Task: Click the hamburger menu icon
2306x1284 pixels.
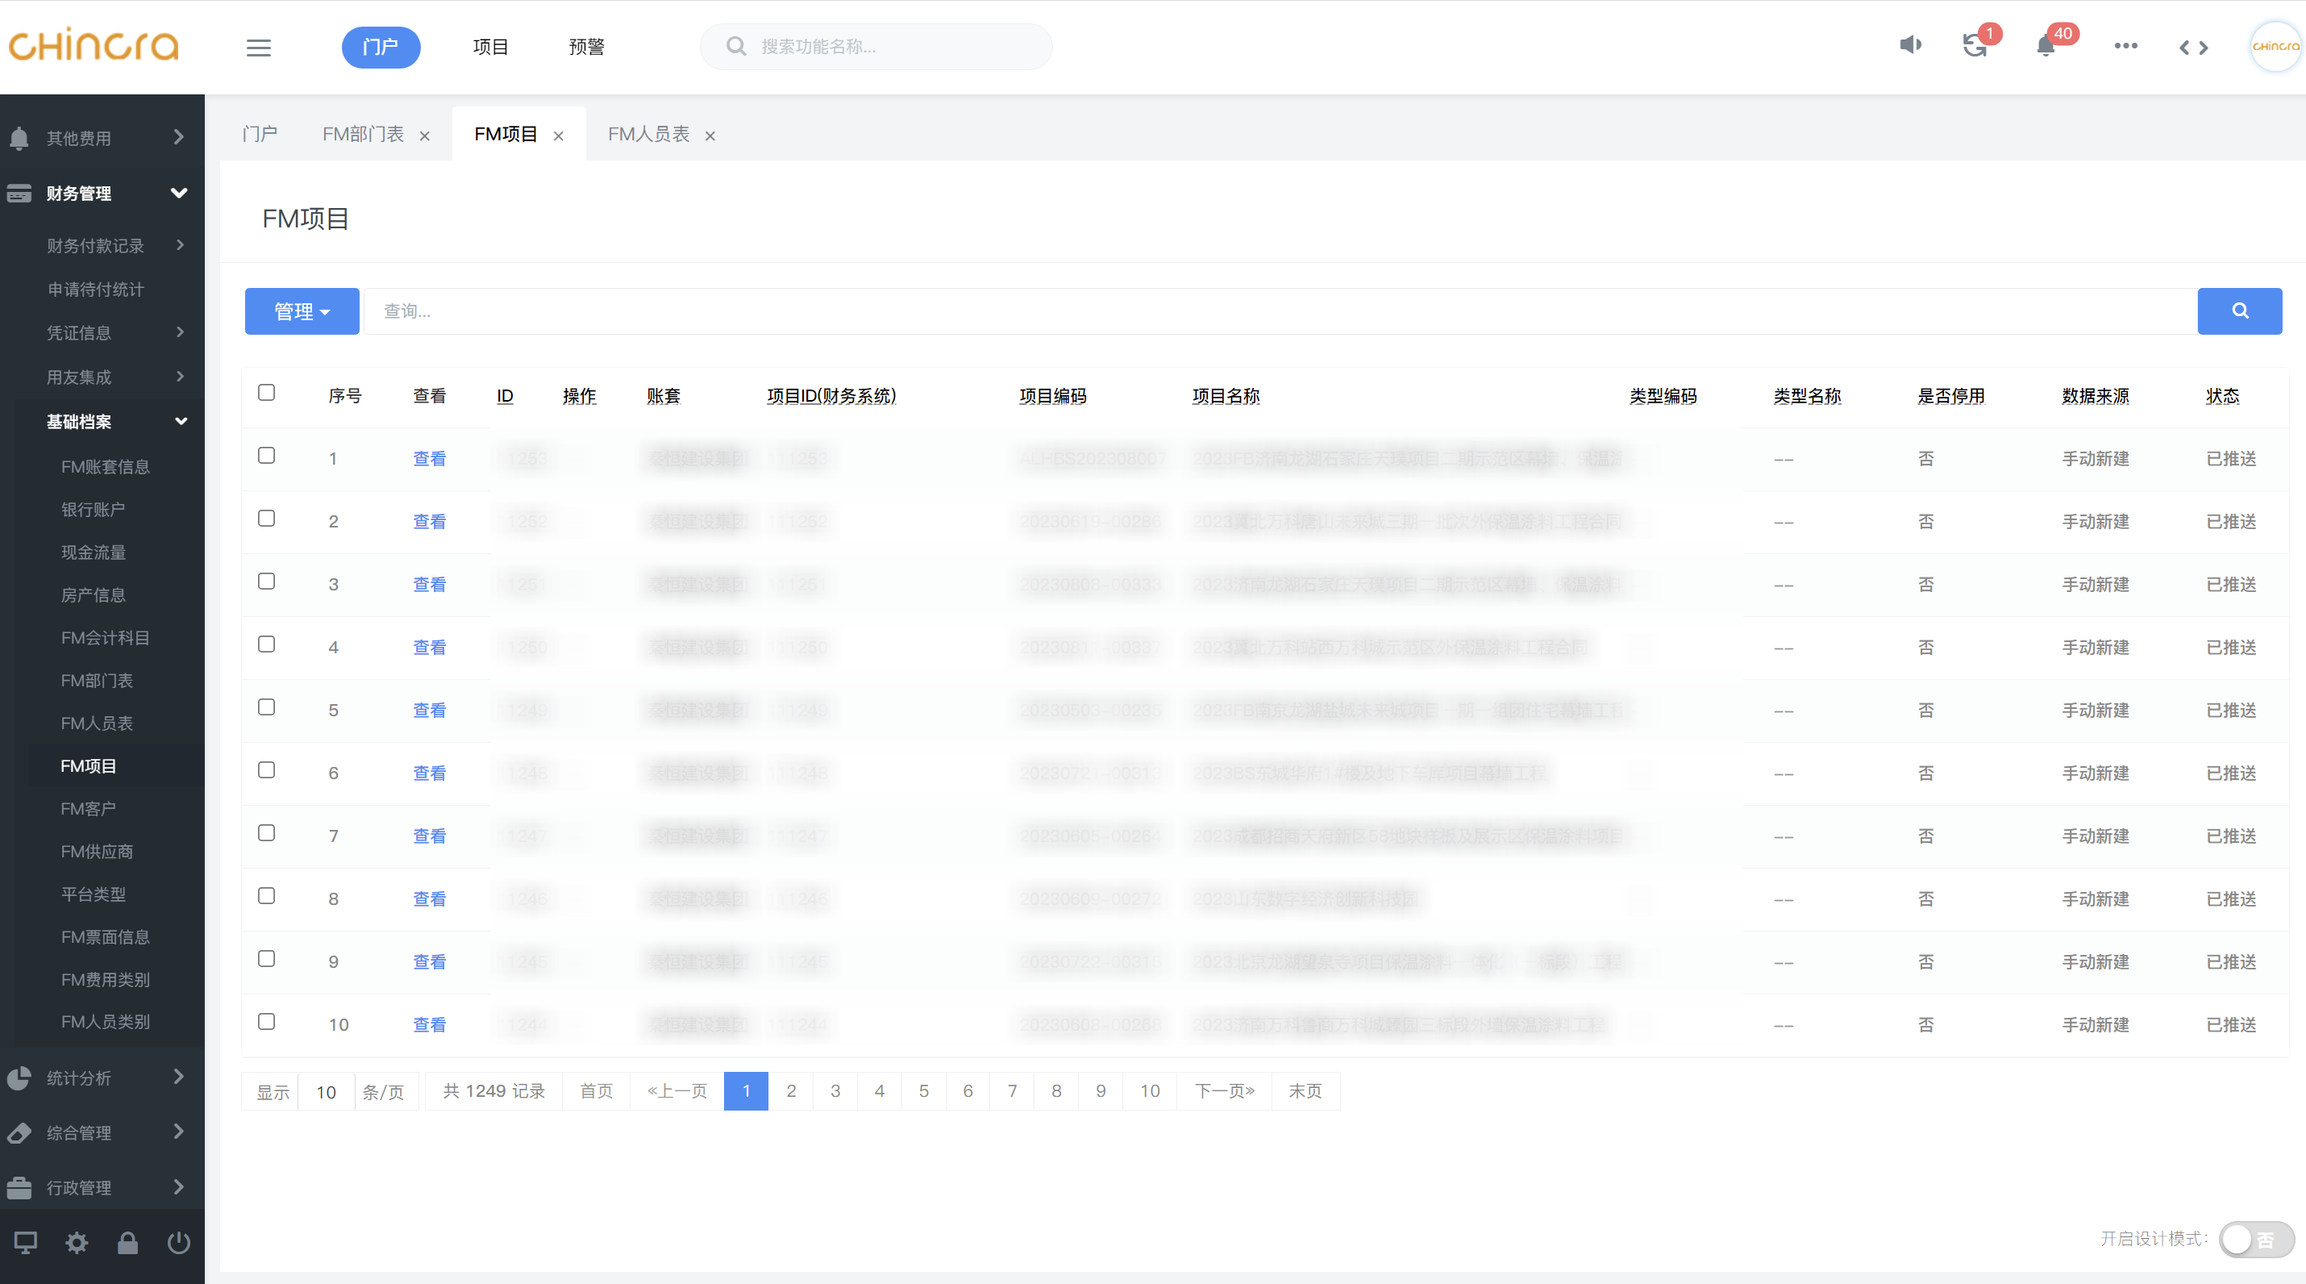Action: [x=259, y=48]
